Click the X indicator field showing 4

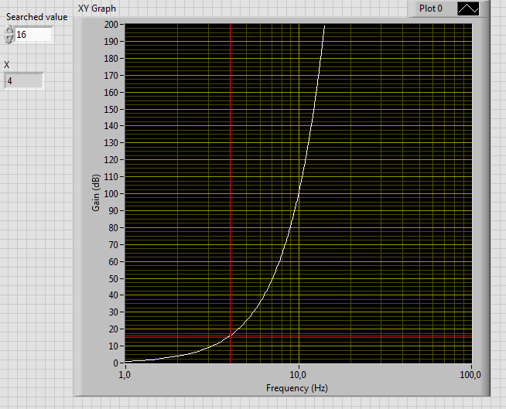(23, 80)
